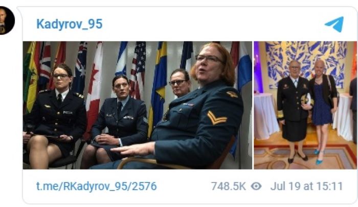Click the blue high-heeled shoes in right photo
358x207 pixels.
tap(319, 157)
